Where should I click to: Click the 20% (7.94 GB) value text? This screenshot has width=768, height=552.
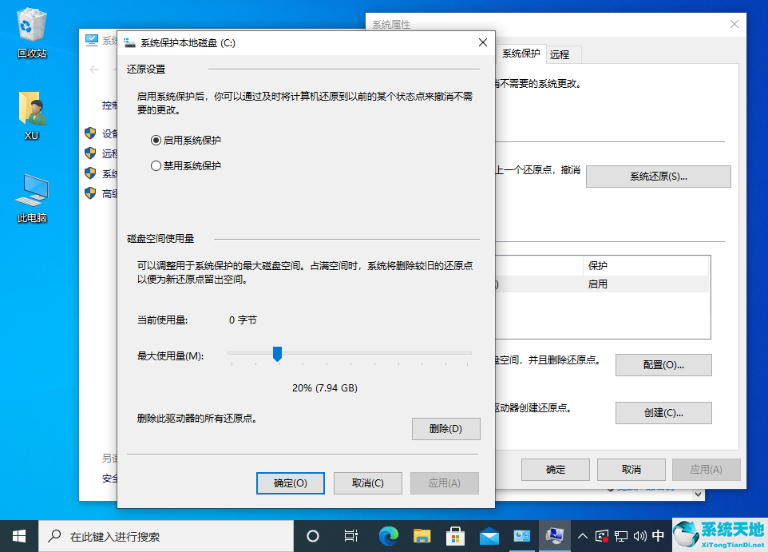click(325, 388)
